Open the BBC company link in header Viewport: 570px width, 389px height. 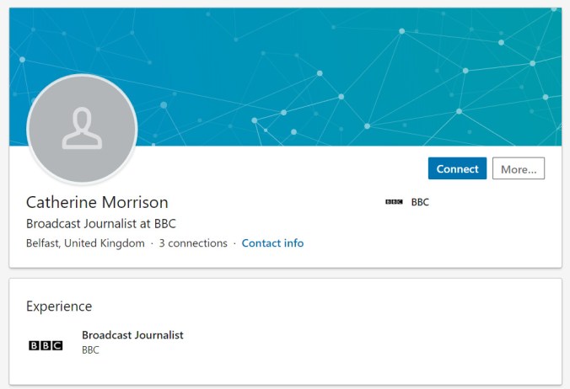point(420,202)
